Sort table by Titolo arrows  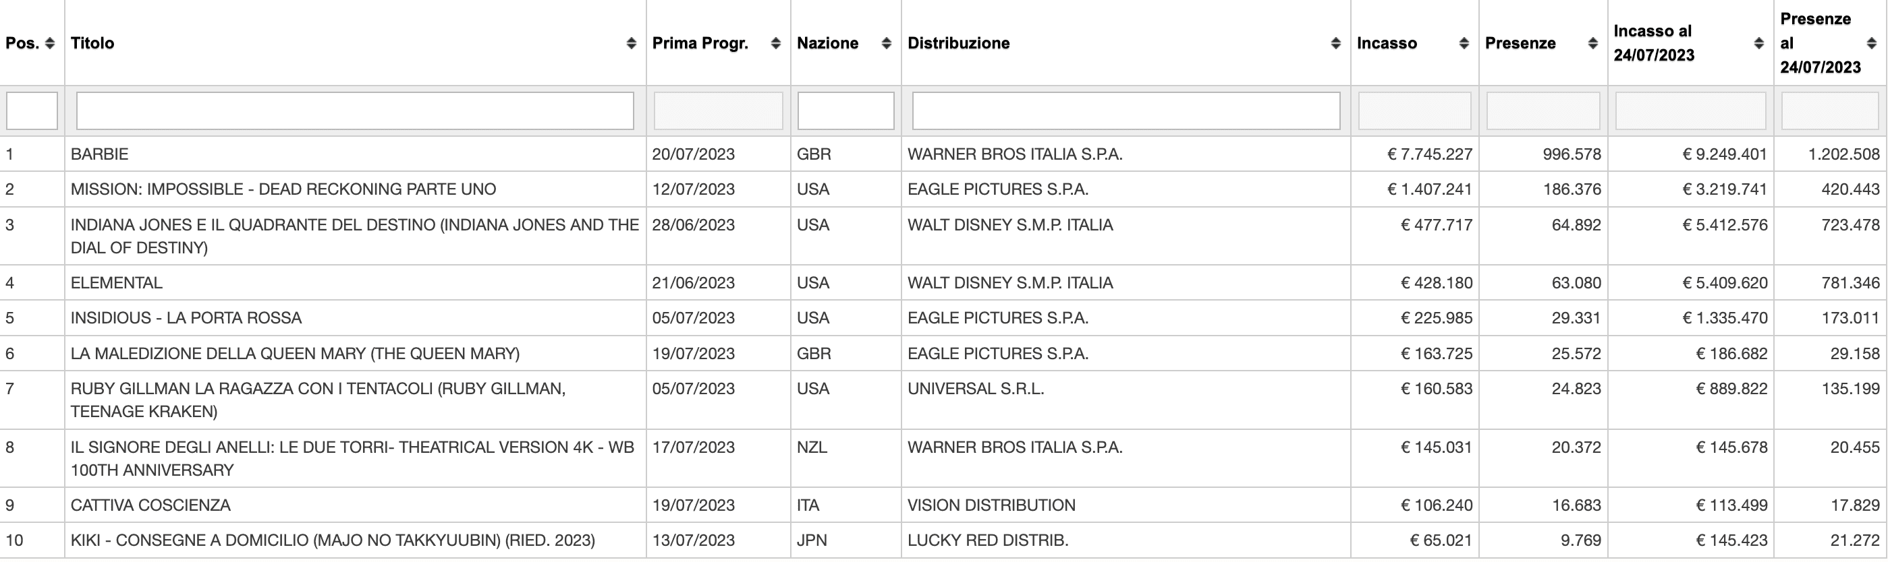(x=631, y=43)
